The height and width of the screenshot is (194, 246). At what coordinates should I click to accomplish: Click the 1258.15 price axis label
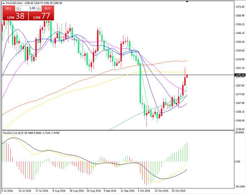(240, 112)
